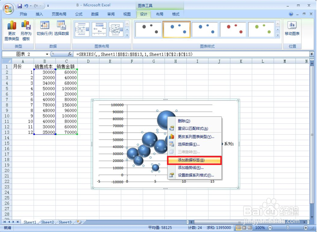
Task: Choose the red bubble chart style
Action: [233, 30]
